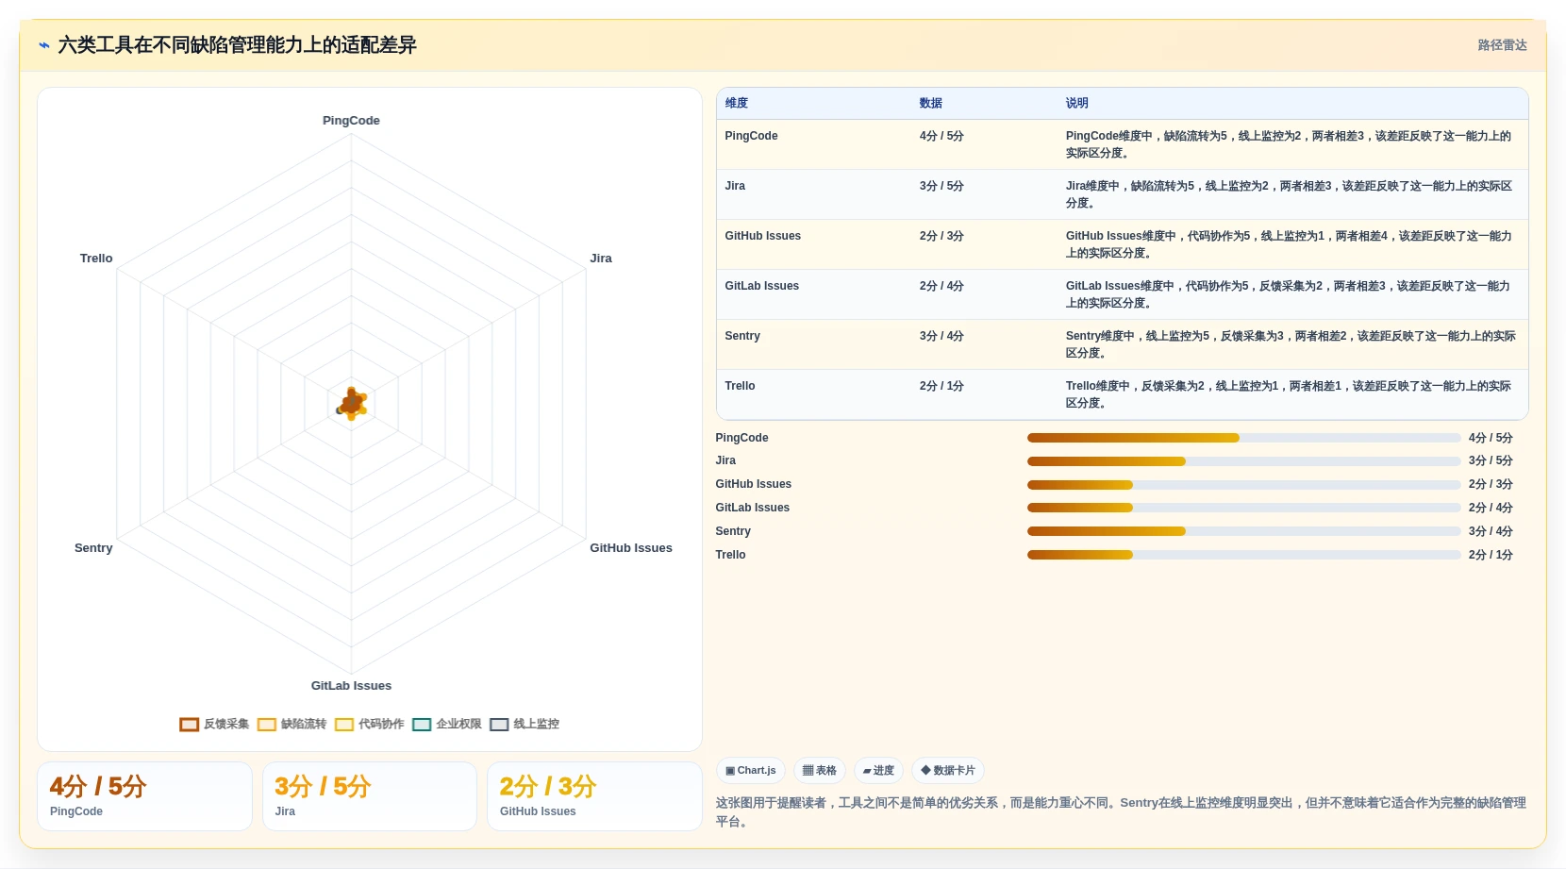
Task: Click the 数据 column header
Action: [x=931, y=104]
